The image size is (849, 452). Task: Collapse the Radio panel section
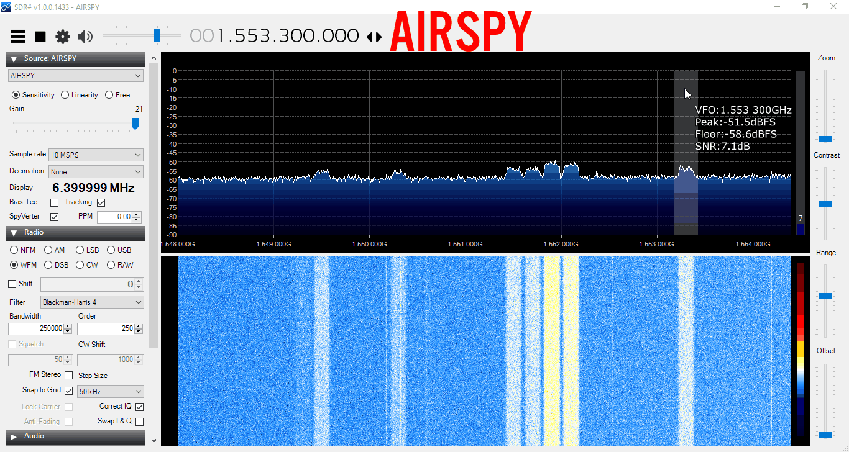14,233
